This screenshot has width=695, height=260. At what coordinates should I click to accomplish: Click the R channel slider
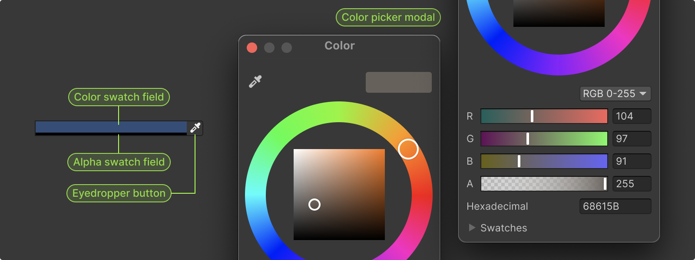coord(544,116)
